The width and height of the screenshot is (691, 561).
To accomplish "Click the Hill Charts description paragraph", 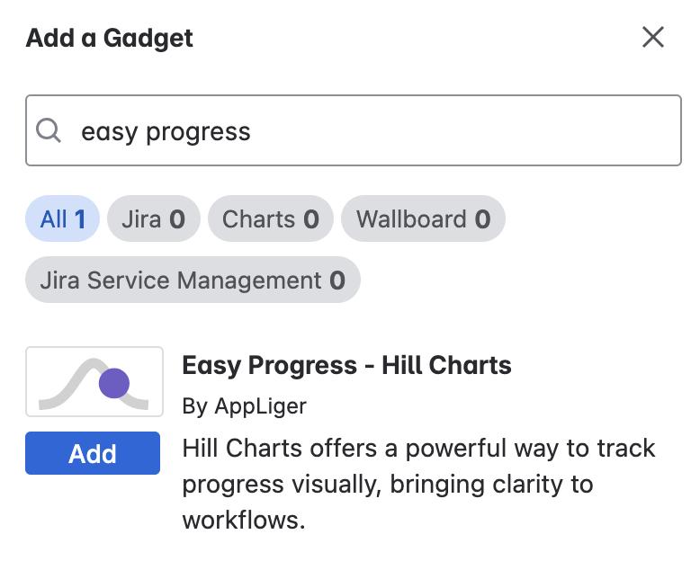I will [x=418, y=484].
